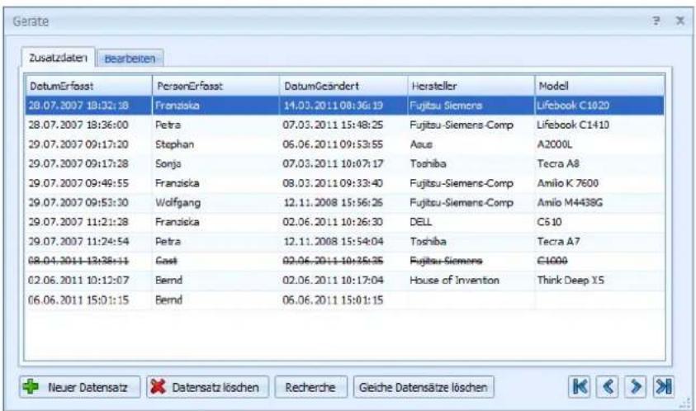This screenshot has width=696, height=411.
Task: Open Recherche search button
Action: coord(310,387)
